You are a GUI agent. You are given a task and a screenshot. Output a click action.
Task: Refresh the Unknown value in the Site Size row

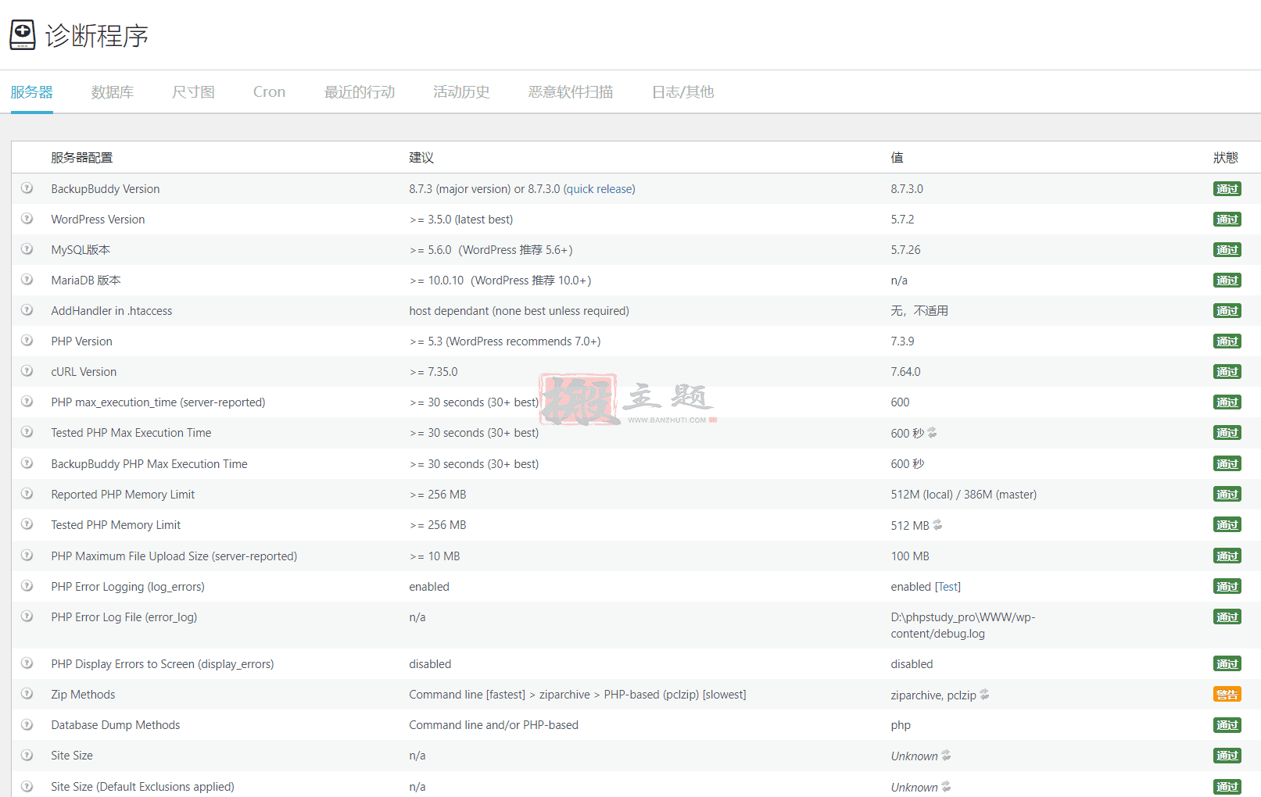946,756
